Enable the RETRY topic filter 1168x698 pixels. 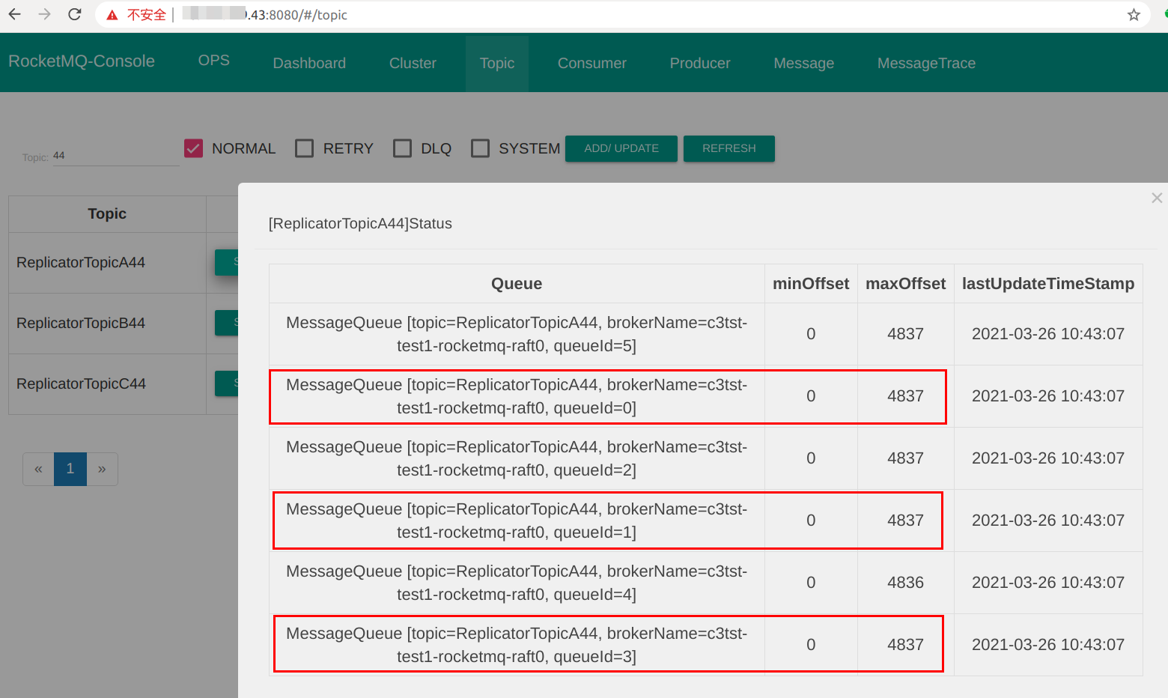[x=304, y=148]
